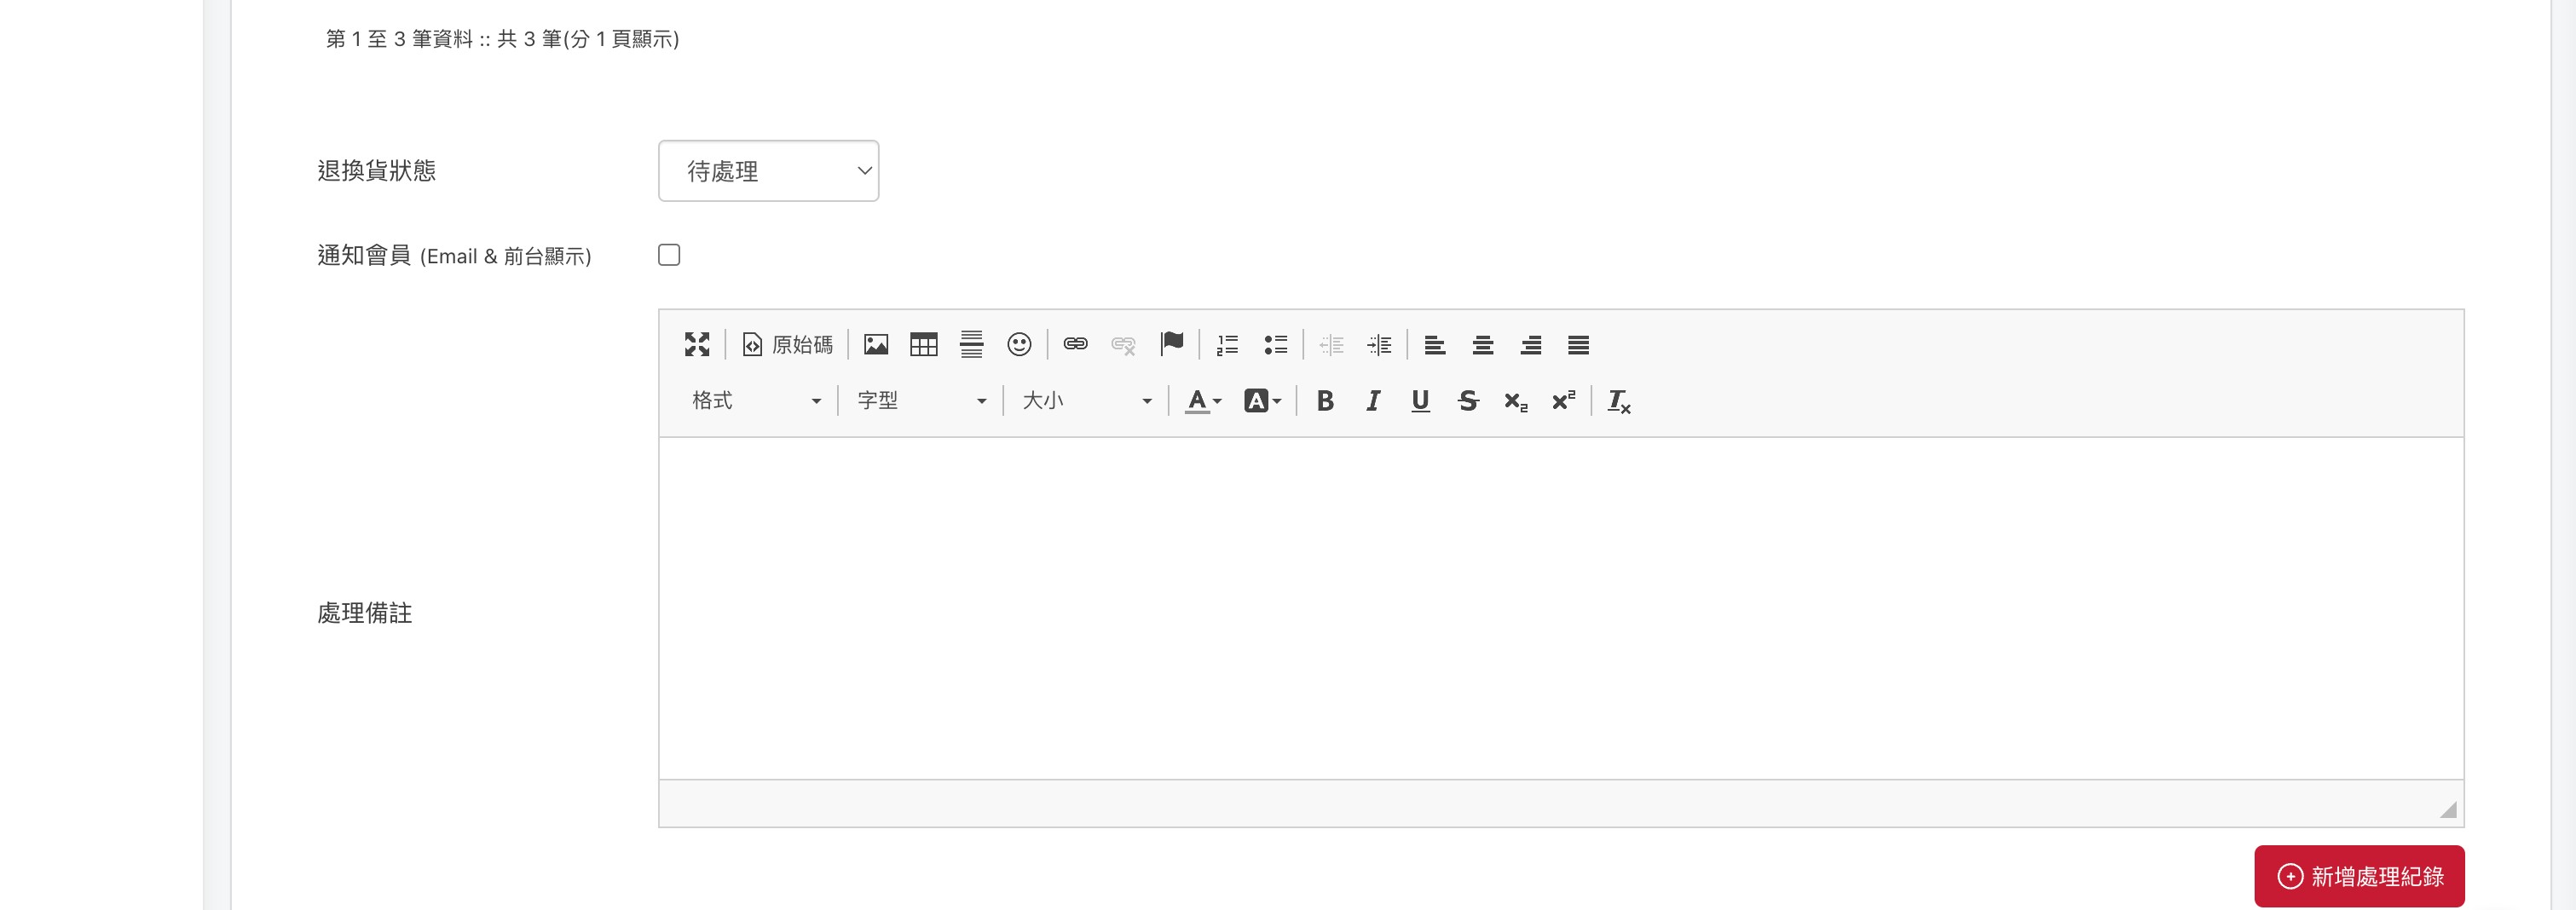Align text right
The image size is (2576, 910).
click(1530, 345)
